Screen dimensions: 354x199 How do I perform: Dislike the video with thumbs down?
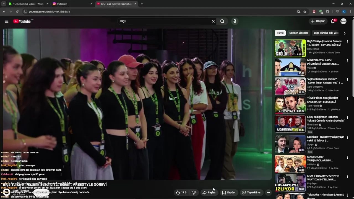pyautogui.click(x=194, y=192)
